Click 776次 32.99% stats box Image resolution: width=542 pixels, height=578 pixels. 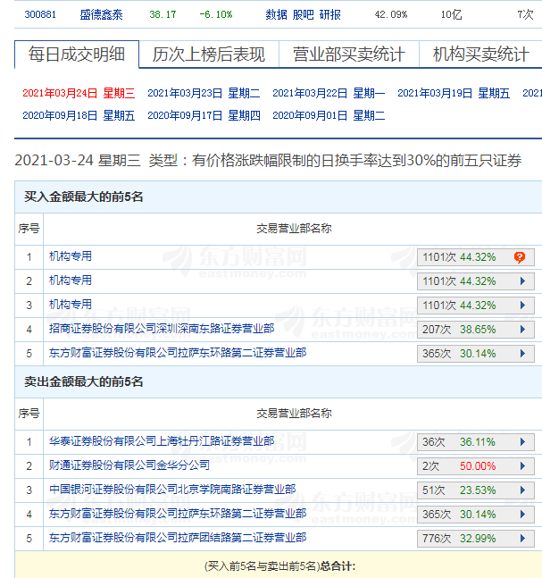point(476,539)
